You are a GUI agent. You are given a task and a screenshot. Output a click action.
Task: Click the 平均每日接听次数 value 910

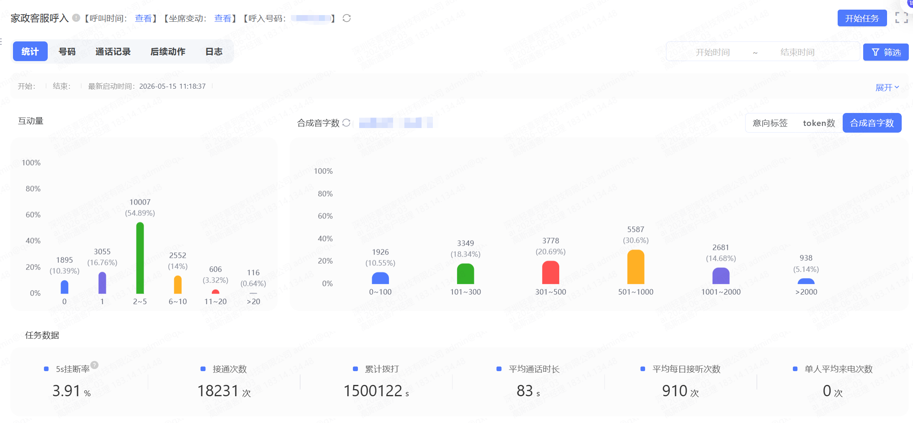pyautogui.click(x=674, y=391)
